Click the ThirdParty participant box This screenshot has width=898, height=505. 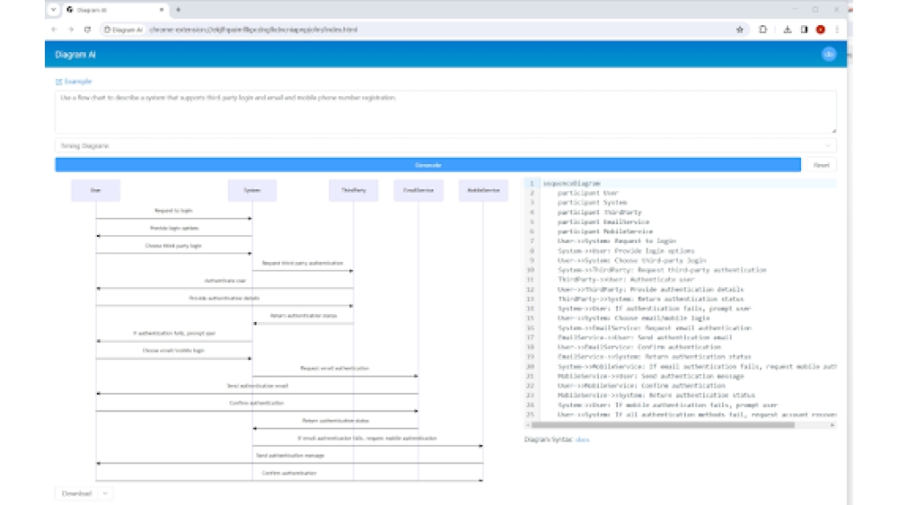click(353, 190)
